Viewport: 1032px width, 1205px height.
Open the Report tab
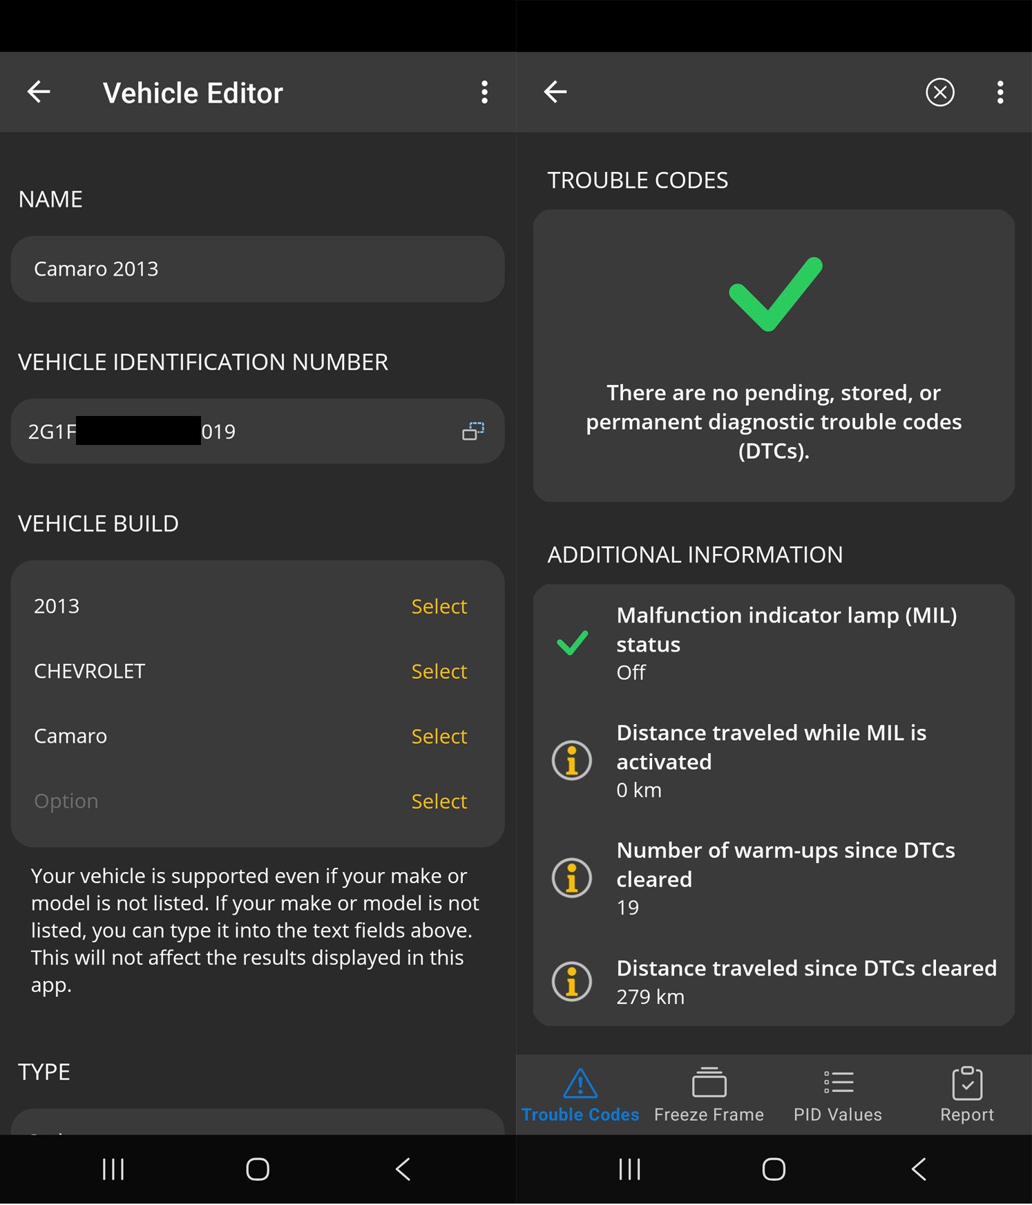coord(967,1095)
